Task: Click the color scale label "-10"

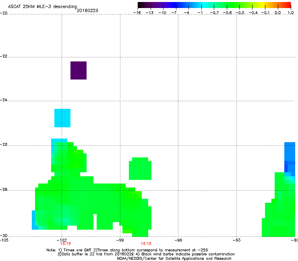Action: coord(162,13)
